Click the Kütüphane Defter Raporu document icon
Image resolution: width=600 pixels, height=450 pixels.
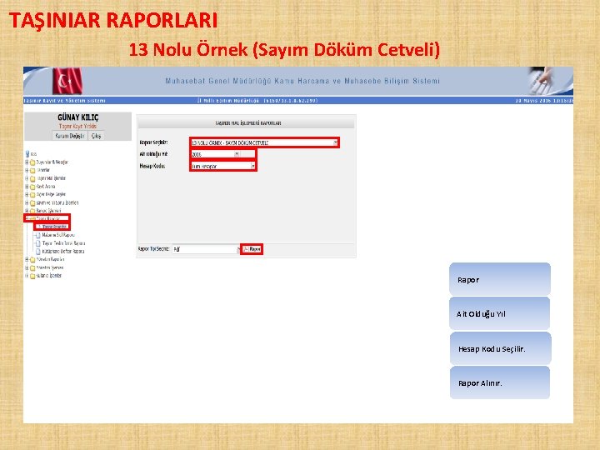pos(37,252)
